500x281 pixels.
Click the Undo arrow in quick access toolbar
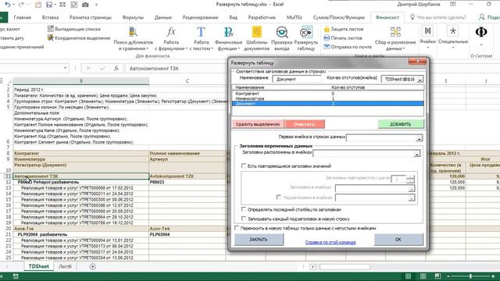click(8, 5)
